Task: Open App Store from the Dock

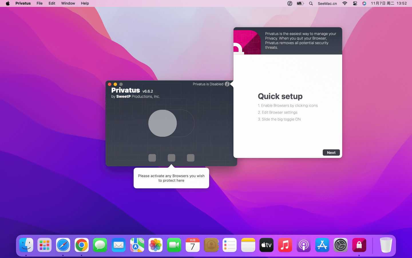Action: click(322, 245)
